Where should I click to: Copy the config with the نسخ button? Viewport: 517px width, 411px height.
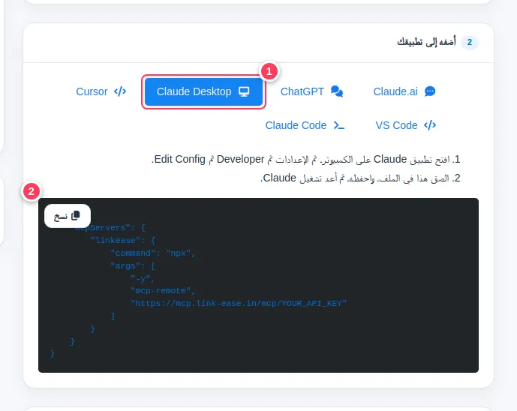pyautogui.click(x=68, y=216)
